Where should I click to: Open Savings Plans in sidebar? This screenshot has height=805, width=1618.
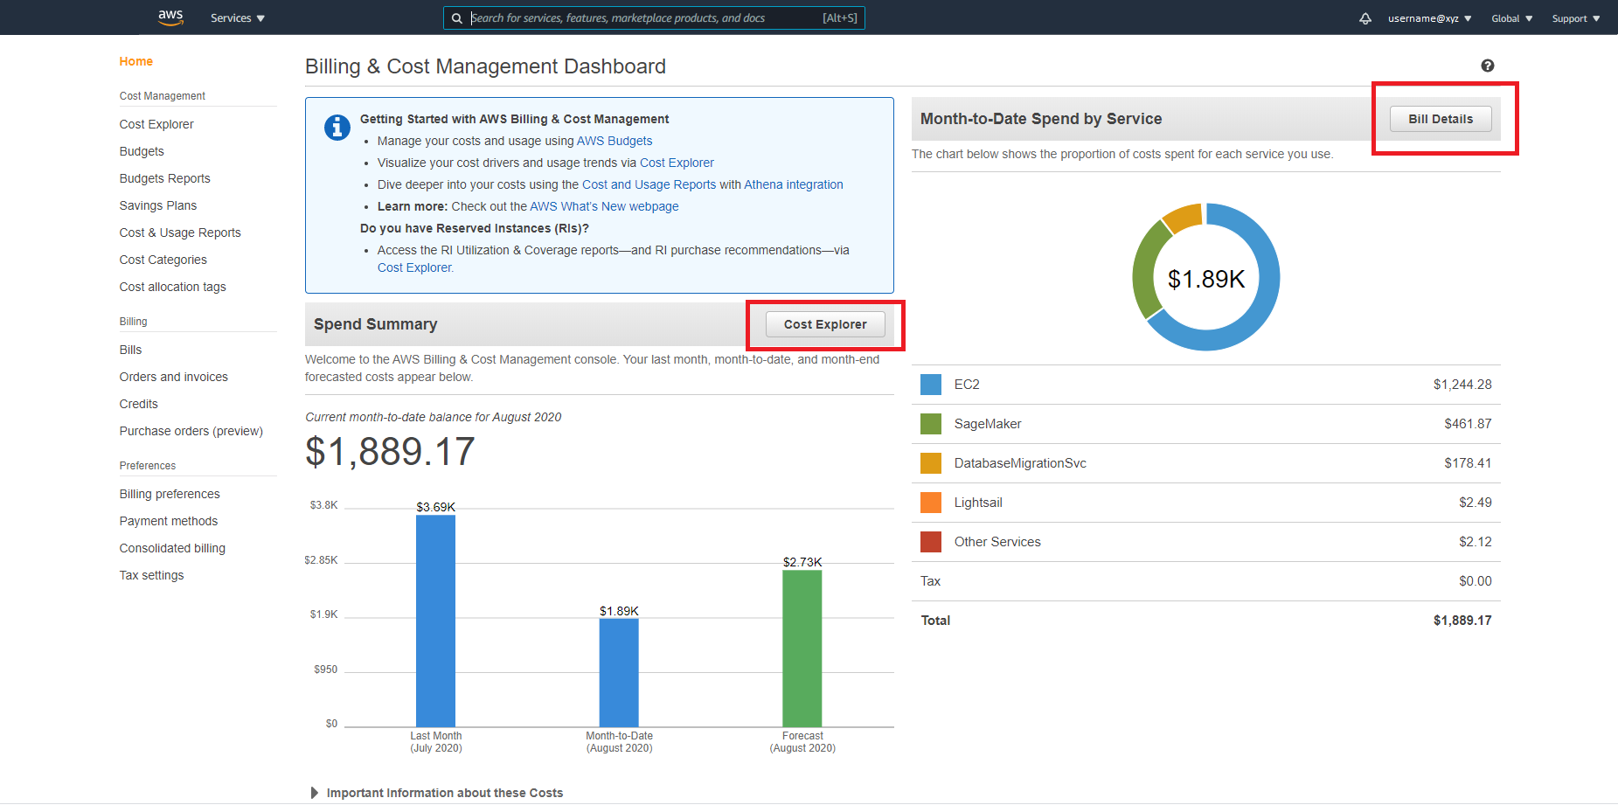[x=158, y=205]
